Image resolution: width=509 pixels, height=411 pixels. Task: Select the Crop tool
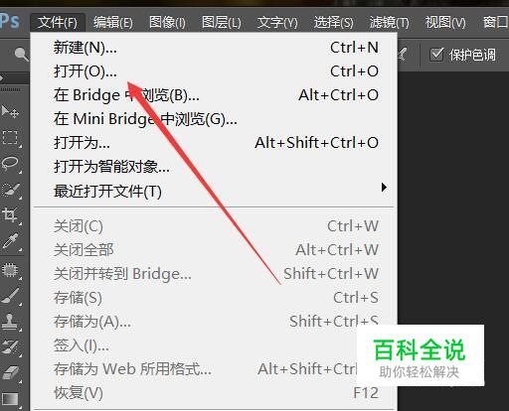click(x=10, y=215)
